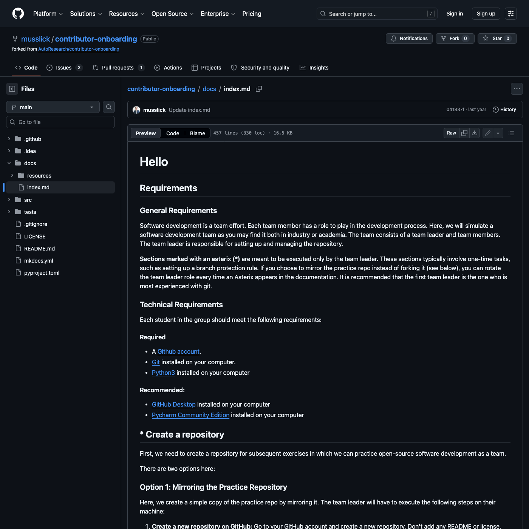Click the Search or jump to field

click(377, 14)
